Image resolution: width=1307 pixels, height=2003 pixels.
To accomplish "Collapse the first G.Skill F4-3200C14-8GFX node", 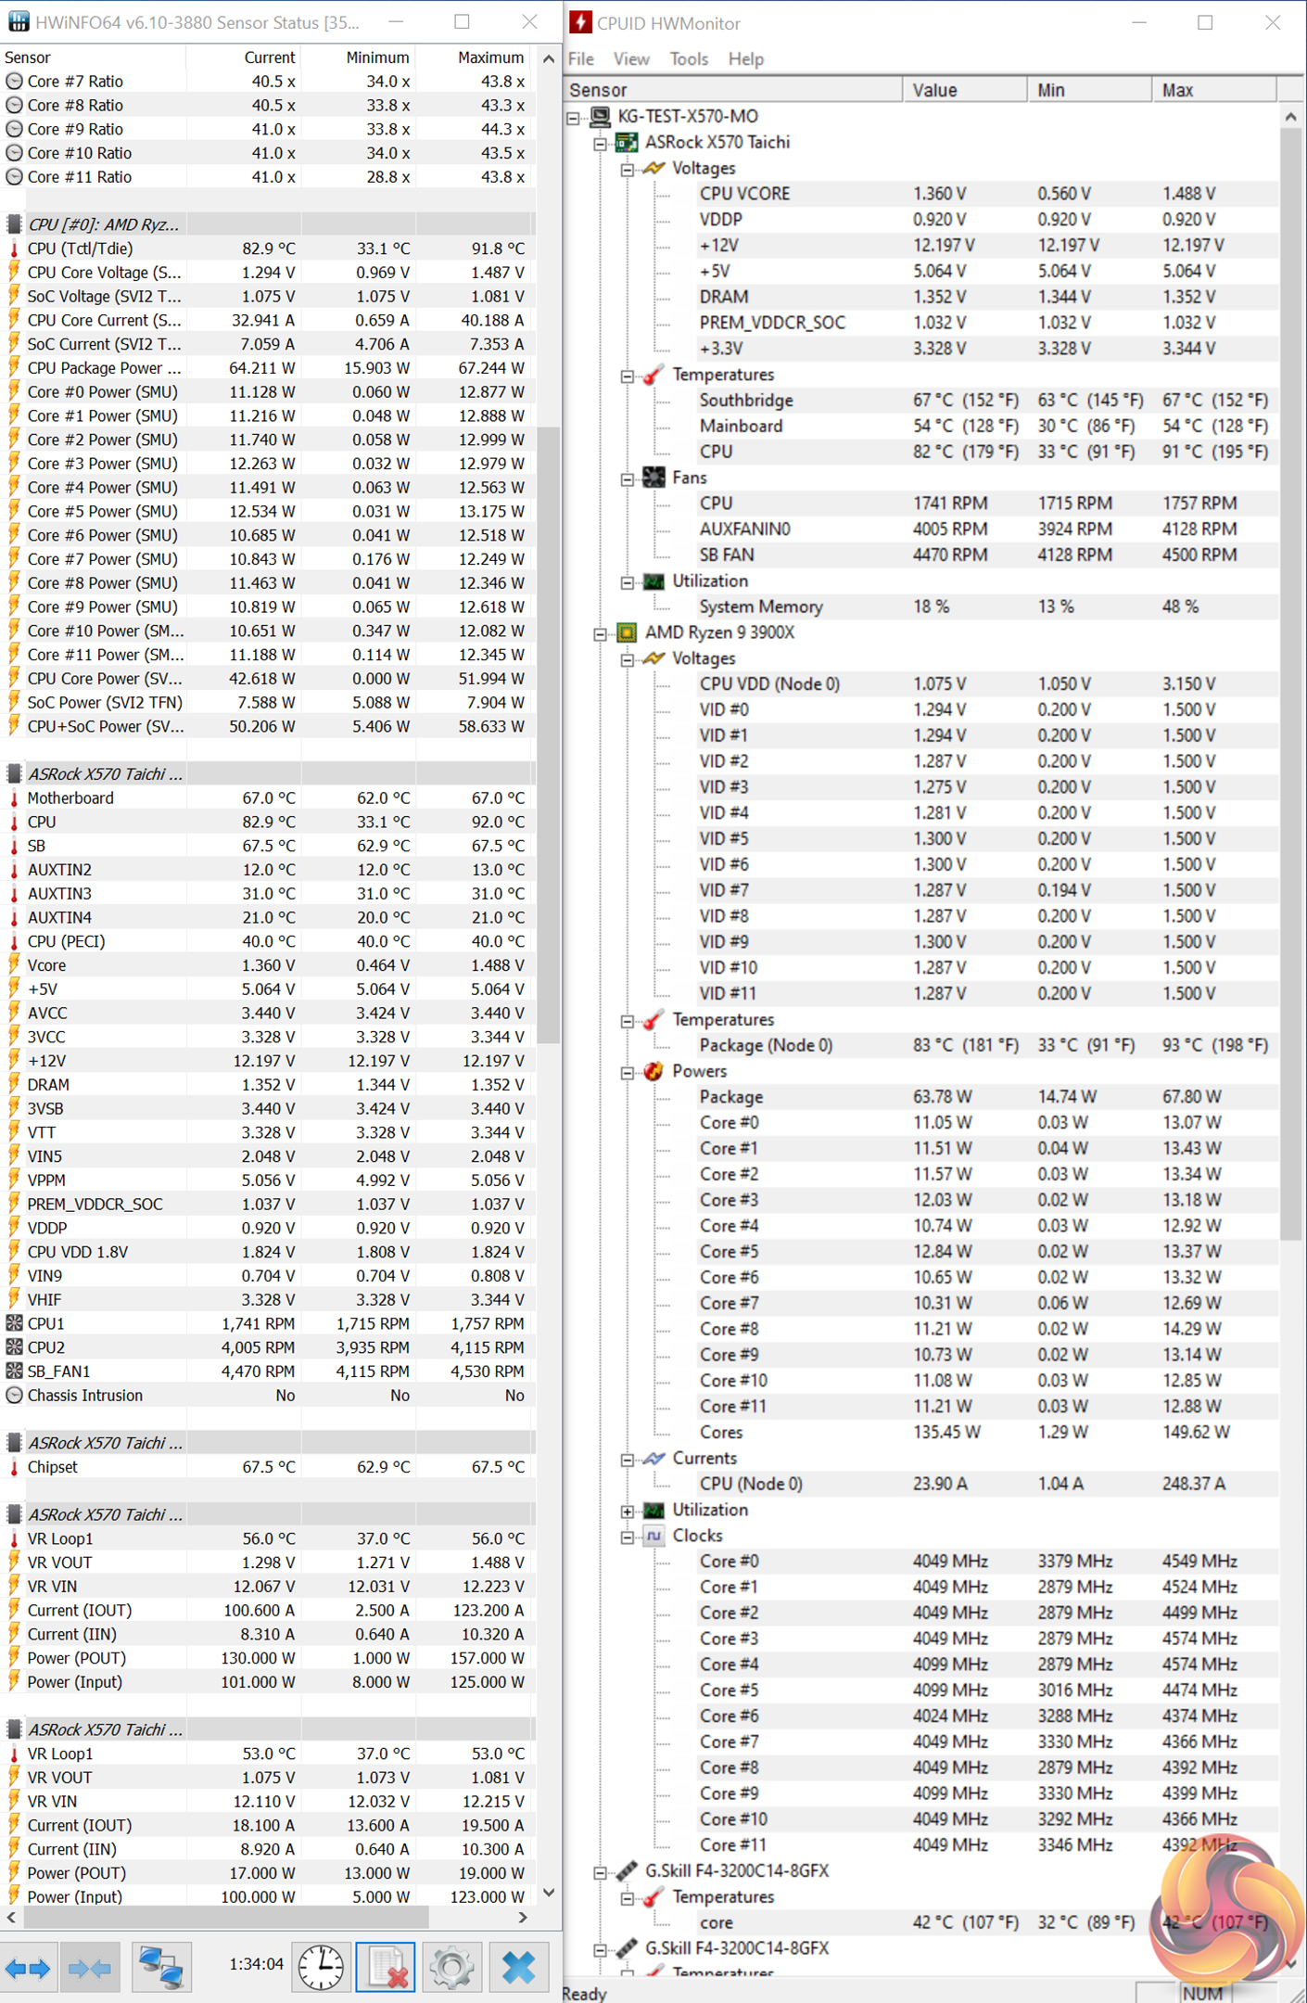I will [x=601, y=1871].
